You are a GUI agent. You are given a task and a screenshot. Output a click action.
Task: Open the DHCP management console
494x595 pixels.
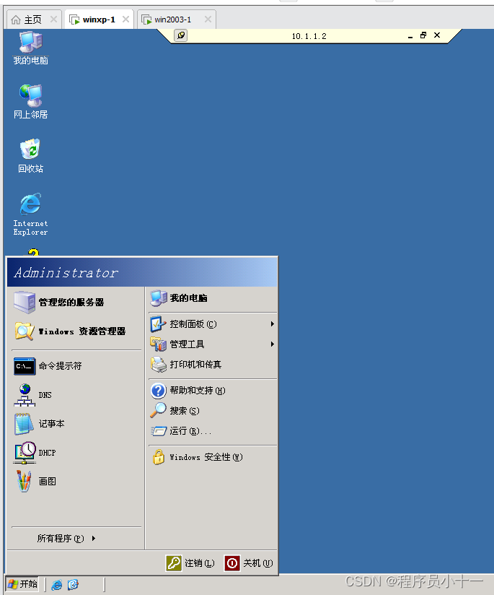(76, 453)
